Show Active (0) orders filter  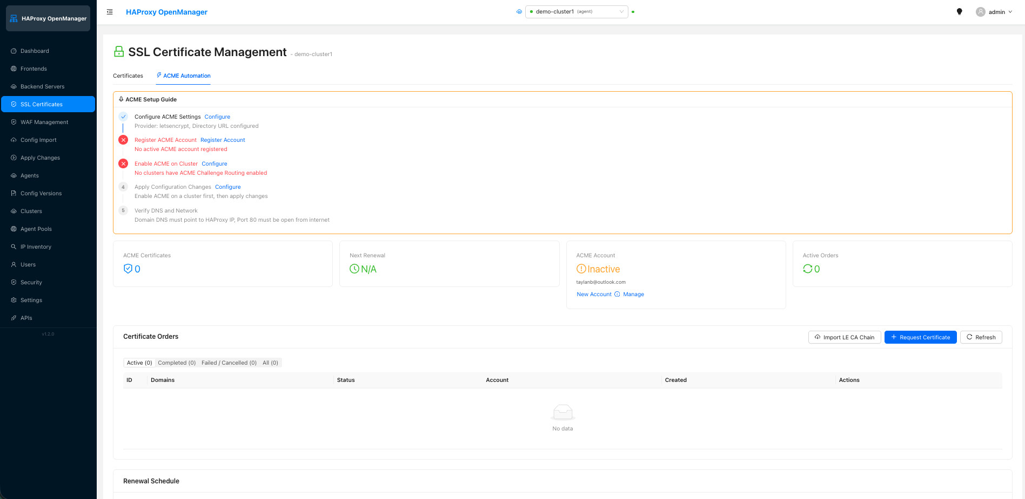[x=139, y=363]
